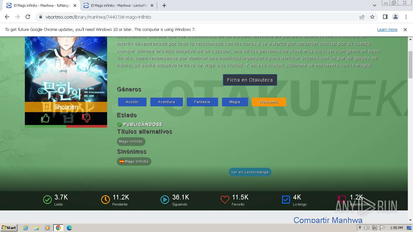This screenshot has width=413, height=232.
Task: Bookmark this page star icon
Action: [372, 17]
